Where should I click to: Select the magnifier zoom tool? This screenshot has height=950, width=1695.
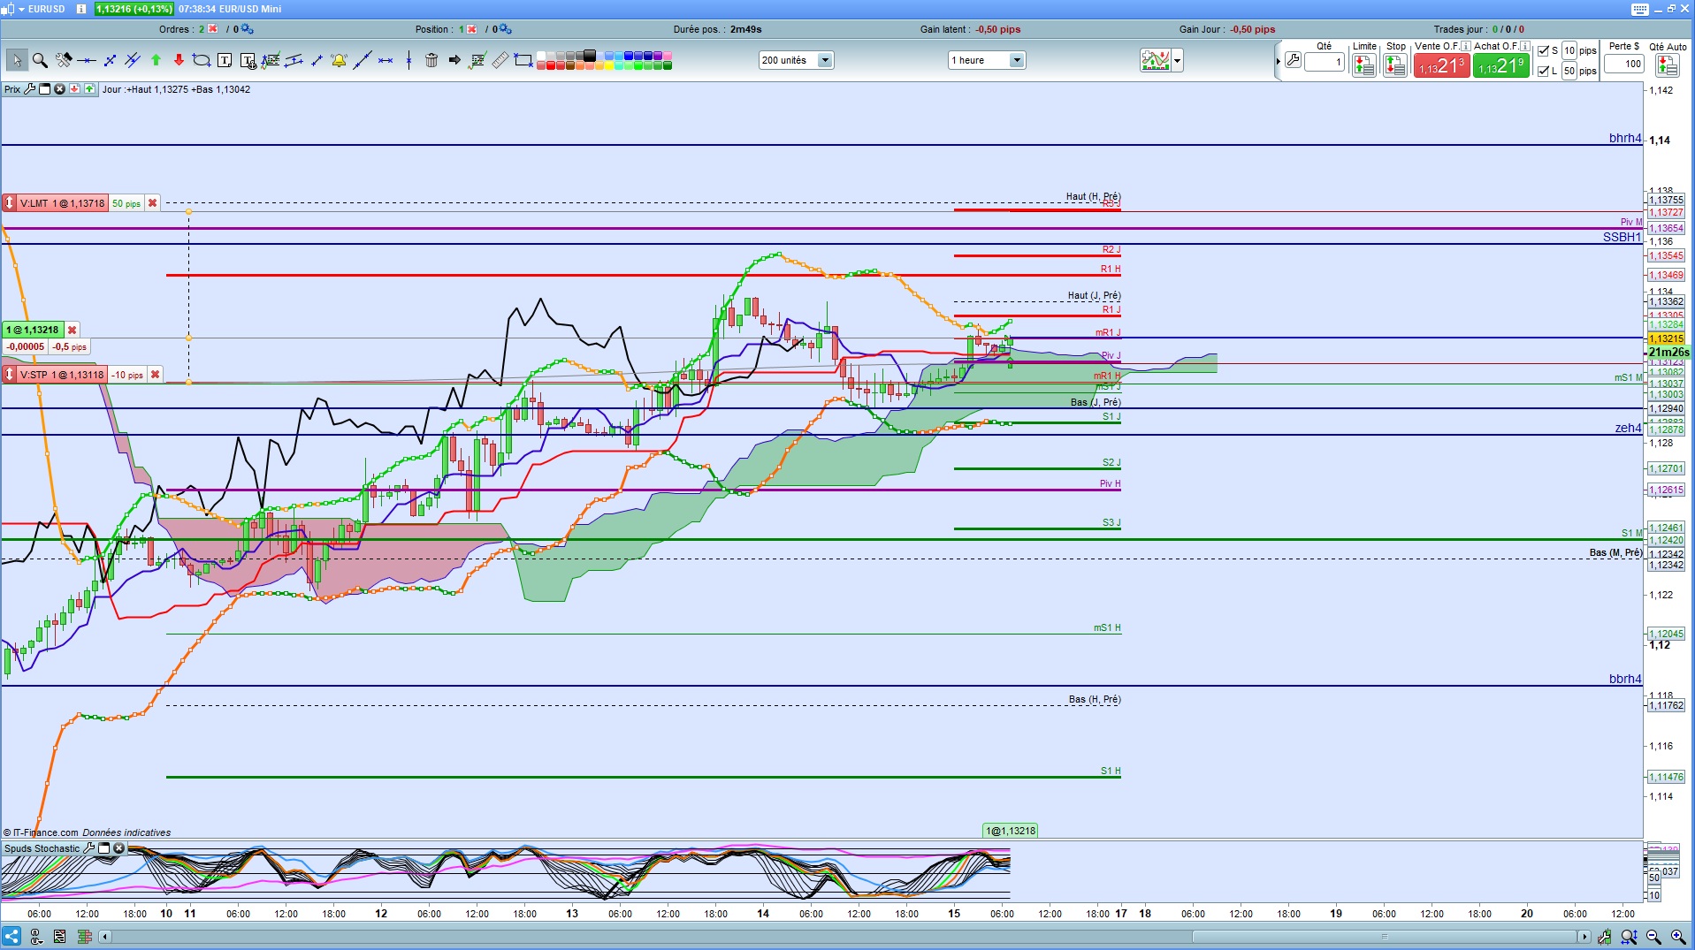tap(40, 60)
